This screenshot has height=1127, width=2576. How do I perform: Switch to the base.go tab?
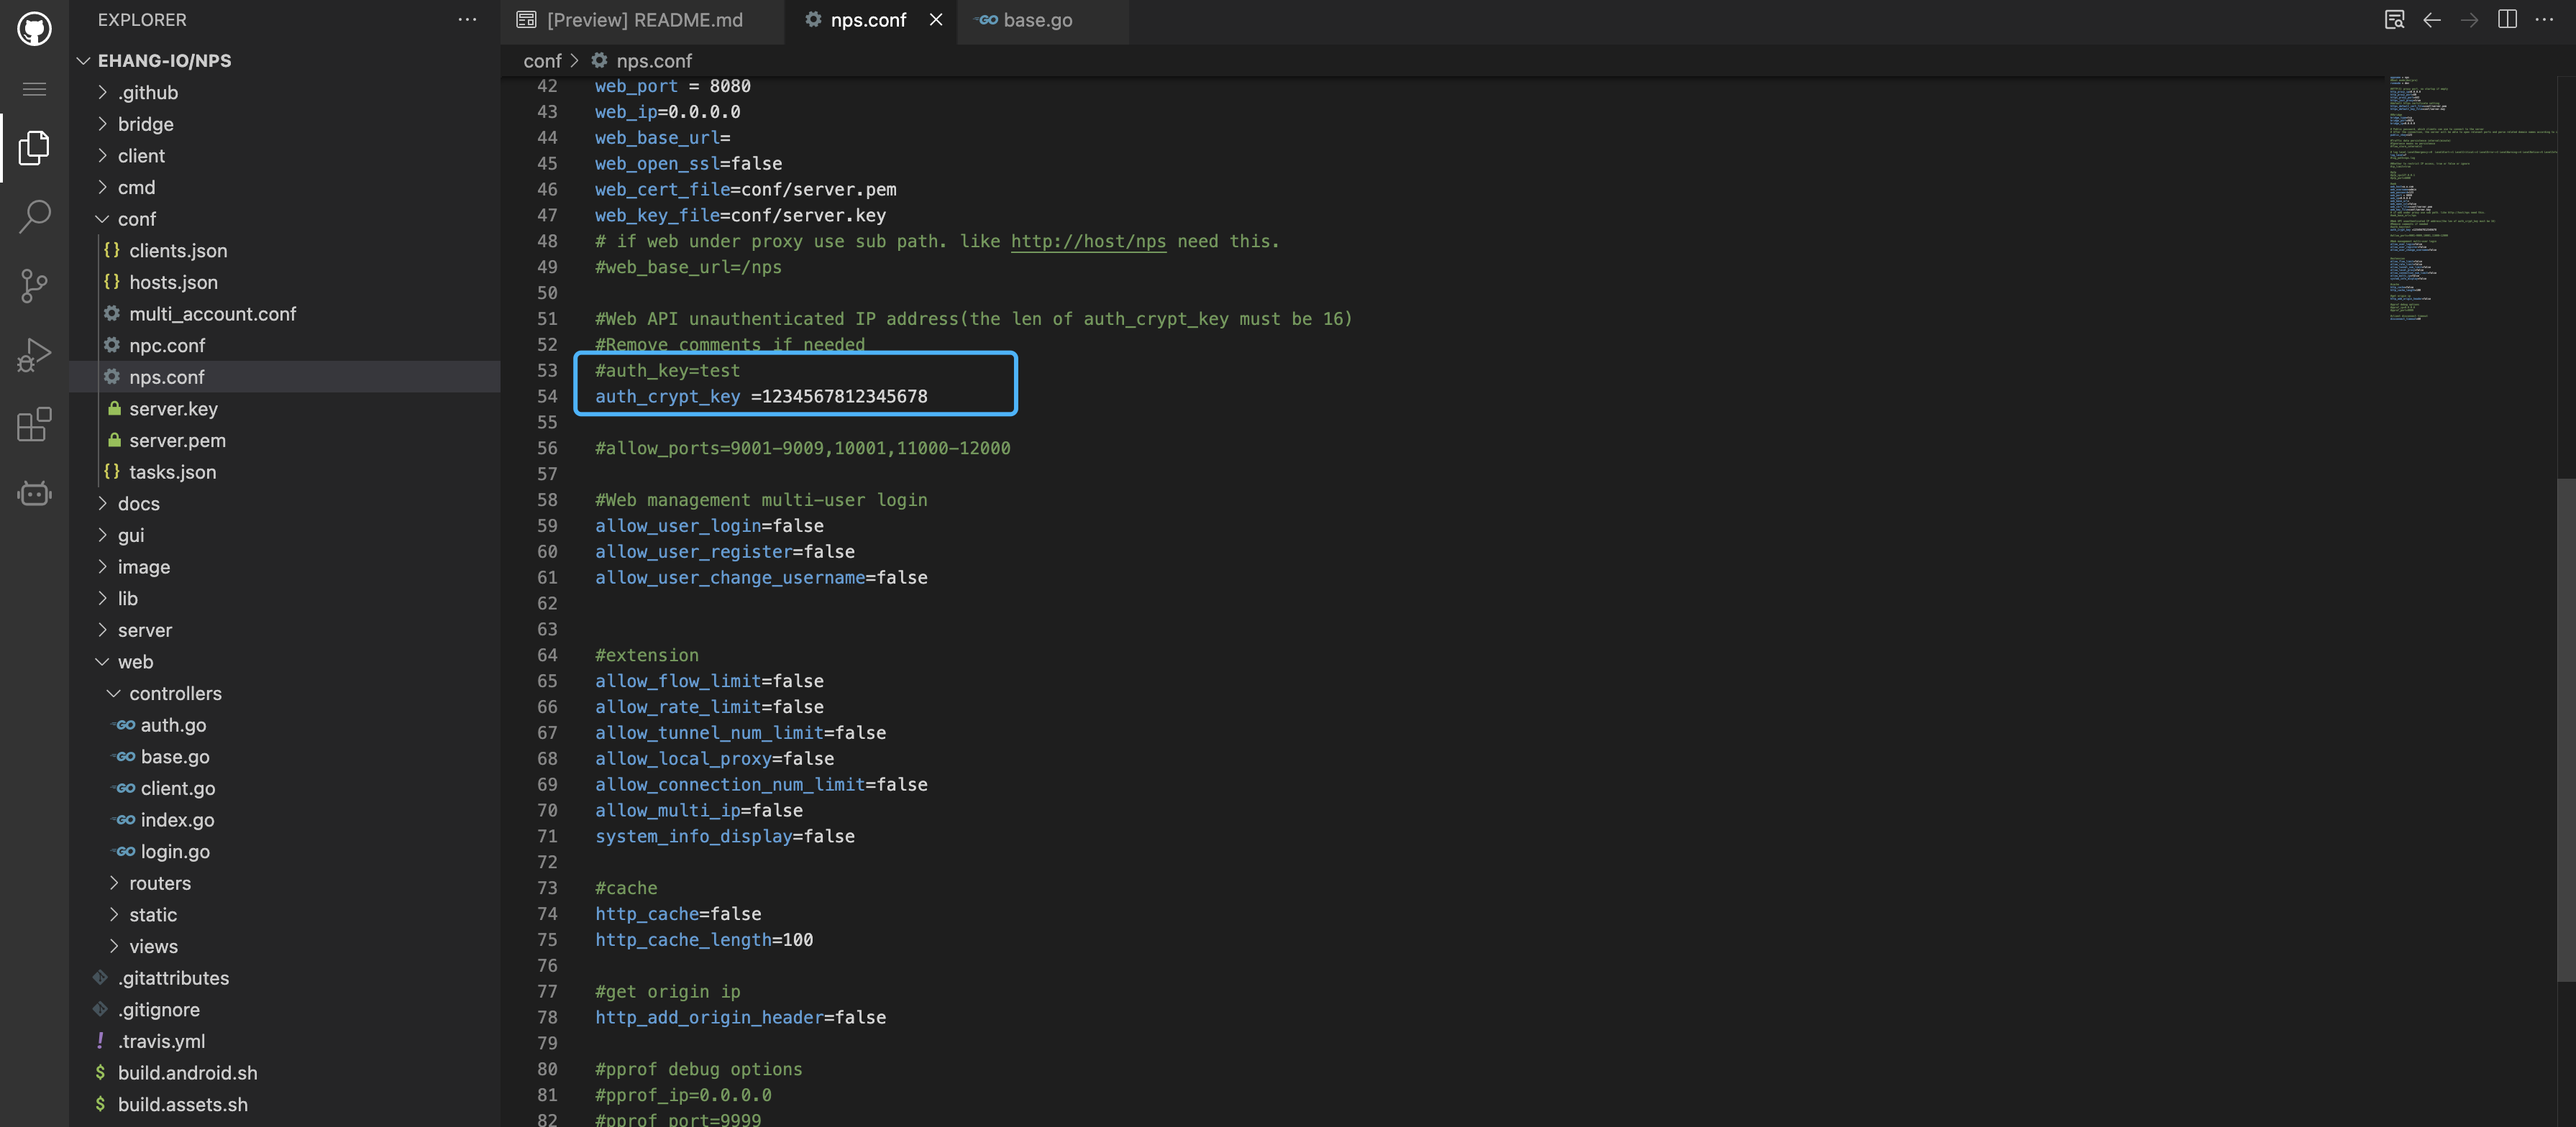coord(1037,20)
